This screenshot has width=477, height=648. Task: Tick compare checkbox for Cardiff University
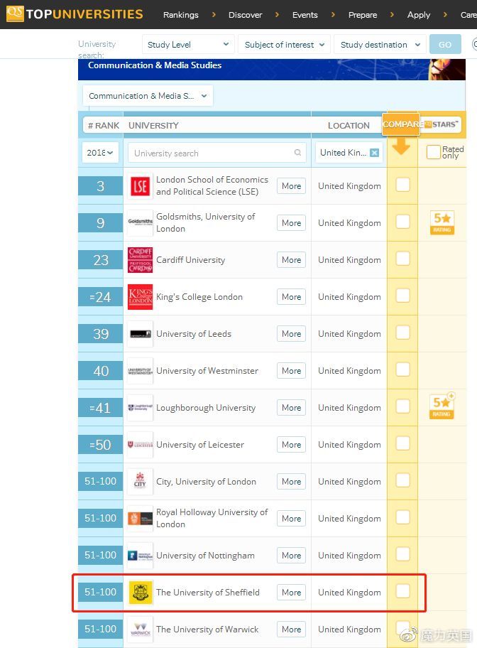point(402,259)
